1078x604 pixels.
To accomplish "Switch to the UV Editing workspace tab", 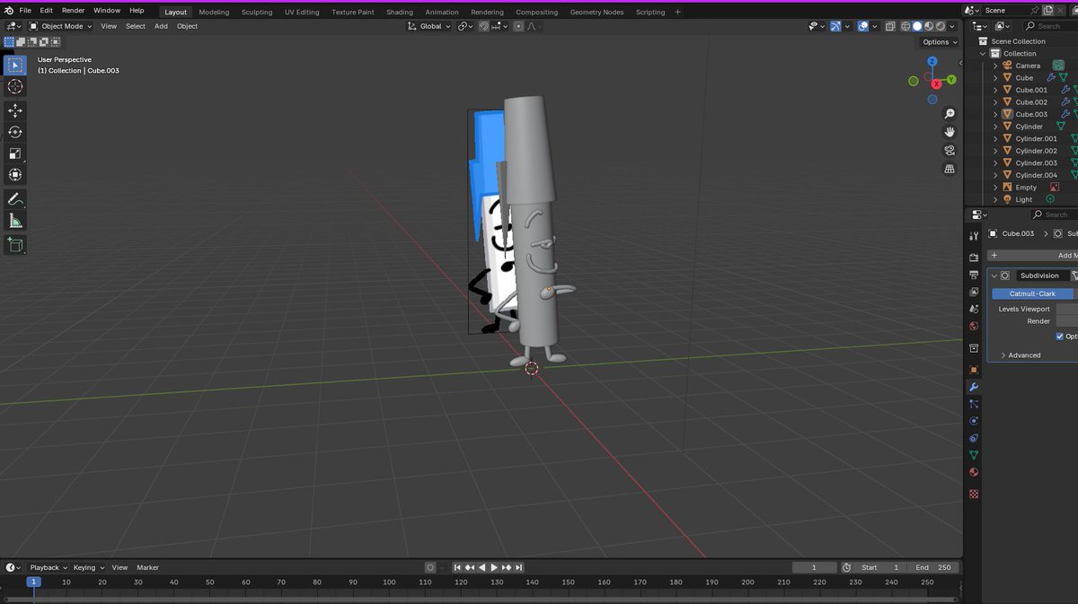I will point(302,12).
